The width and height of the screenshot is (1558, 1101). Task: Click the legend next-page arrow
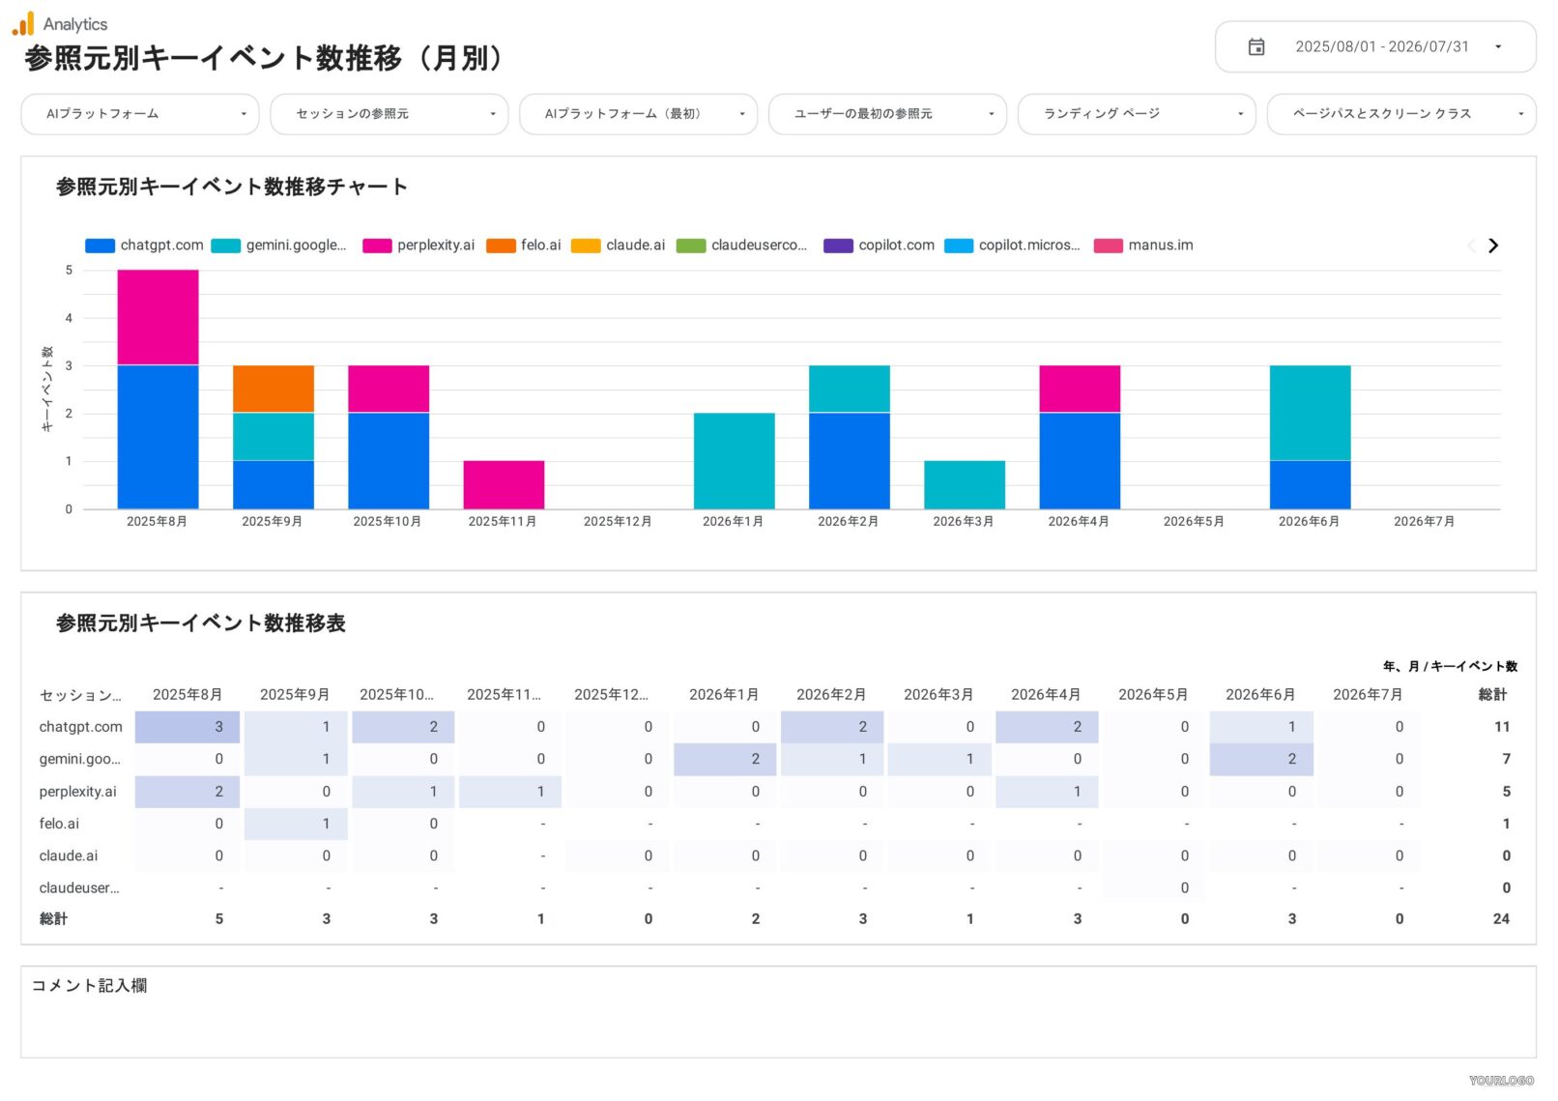(x=1493, y=246)
